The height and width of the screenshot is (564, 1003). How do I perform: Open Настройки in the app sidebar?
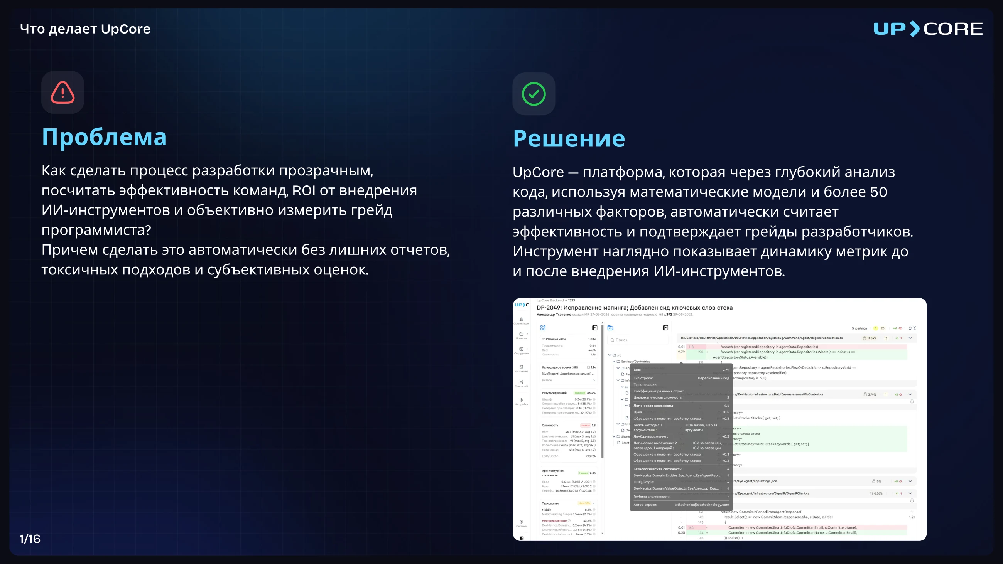point(521,402)
